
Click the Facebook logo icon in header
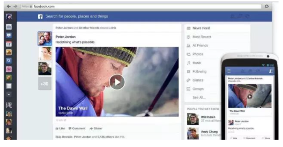(x=40, y=17)
